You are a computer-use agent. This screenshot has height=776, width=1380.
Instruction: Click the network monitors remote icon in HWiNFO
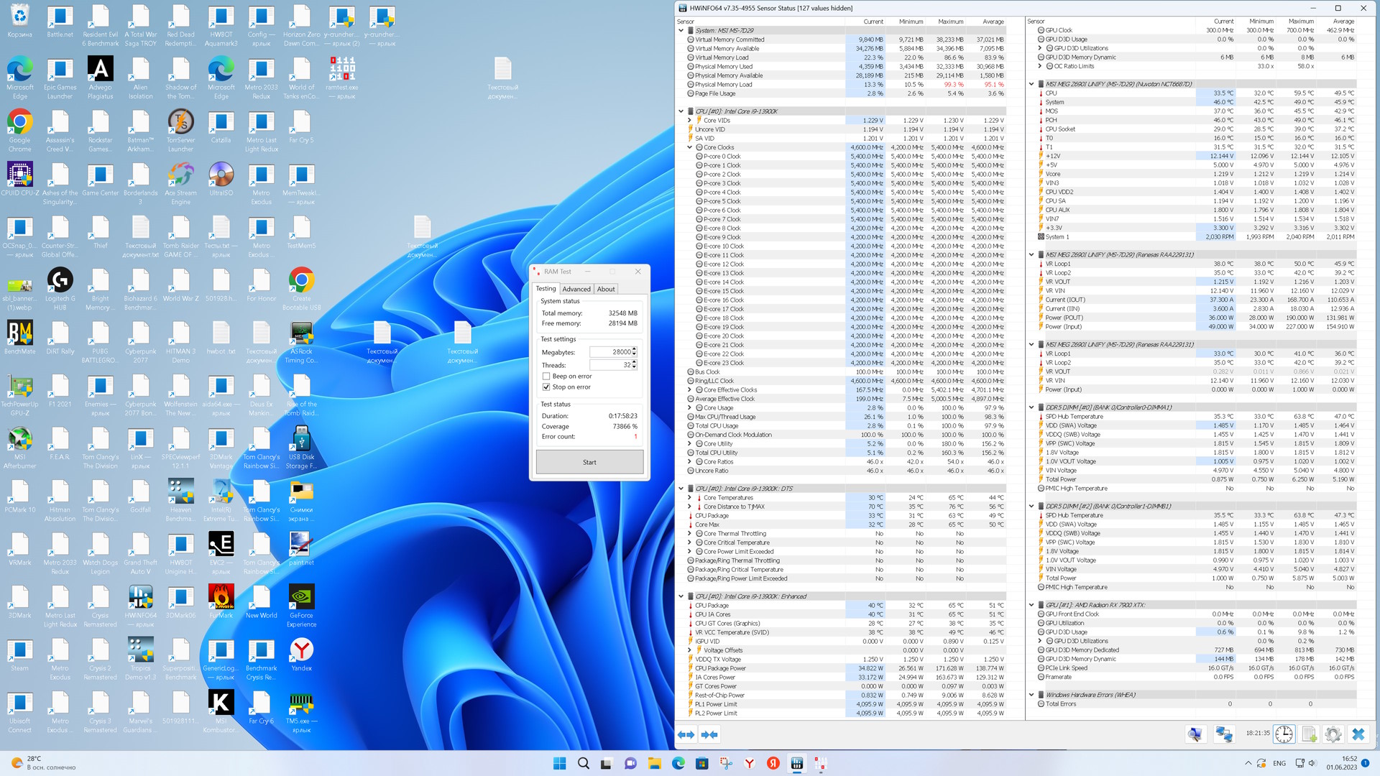(1223, 734)
